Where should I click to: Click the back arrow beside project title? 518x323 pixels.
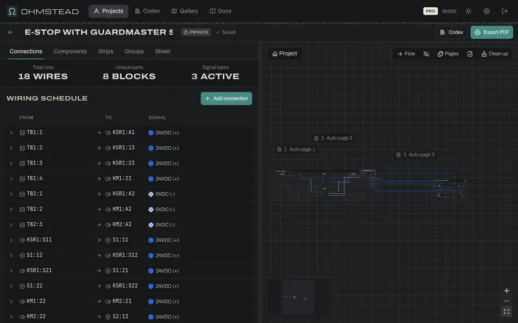coord(10,32)
